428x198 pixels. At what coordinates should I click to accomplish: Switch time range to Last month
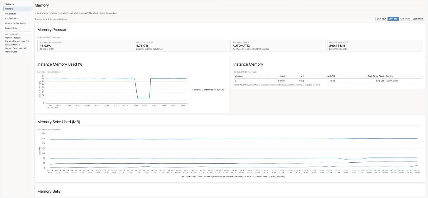[418, 19]
